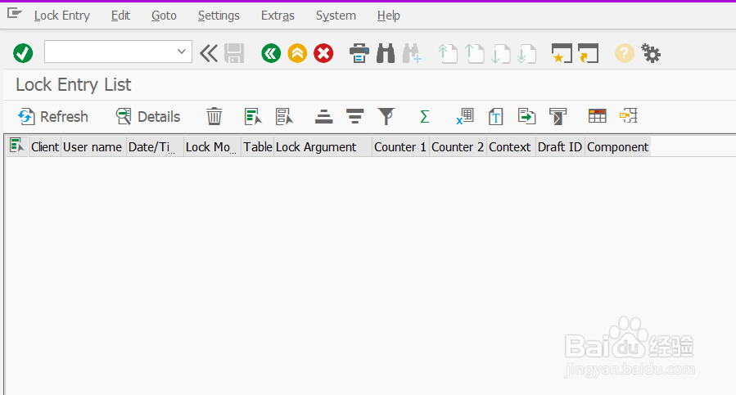Screen dimensions: 736x395
Task: Click the Save floppy disk icon
Action: click(x=234, y=53)
